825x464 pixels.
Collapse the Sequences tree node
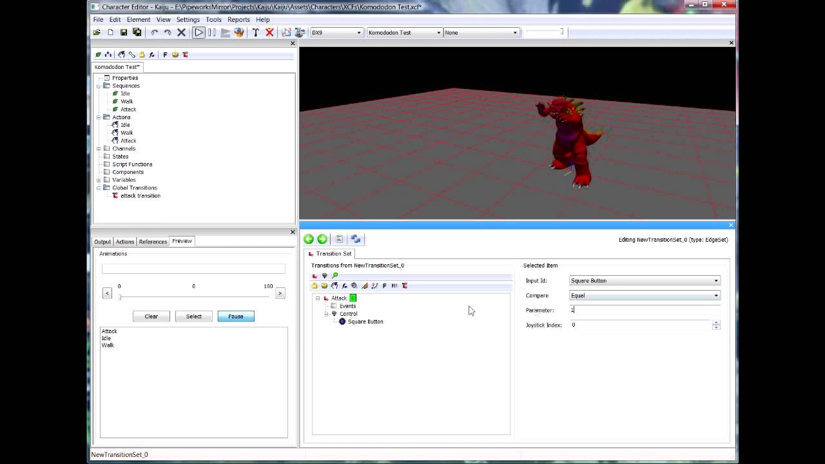pos(99,86)
